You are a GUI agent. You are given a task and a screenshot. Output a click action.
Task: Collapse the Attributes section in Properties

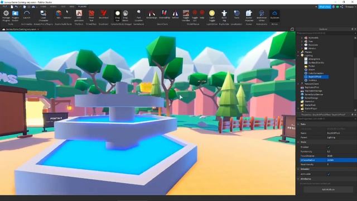tap(298, 179)
